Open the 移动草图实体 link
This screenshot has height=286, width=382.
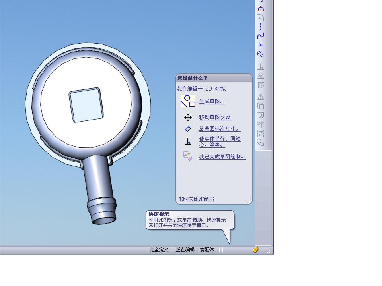[x=215, y=117]
